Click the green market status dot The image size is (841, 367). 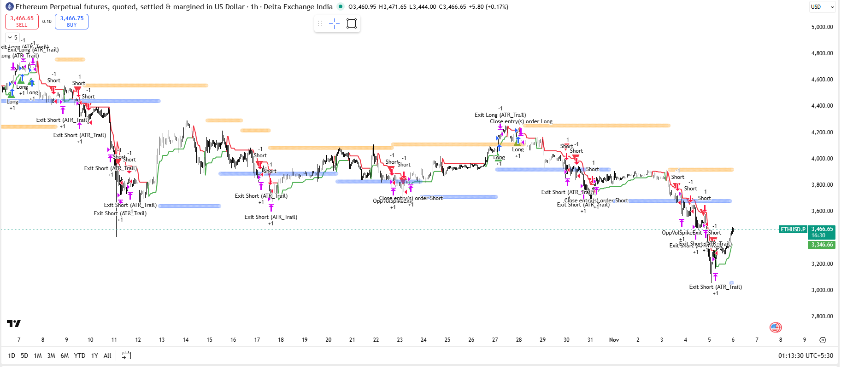click(x=341, y=7)
